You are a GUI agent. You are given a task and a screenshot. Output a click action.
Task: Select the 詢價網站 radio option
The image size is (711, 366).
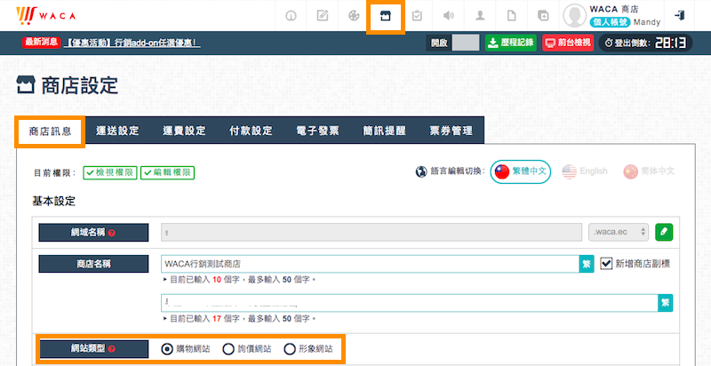pyautogui.click(x=228, y=349)
